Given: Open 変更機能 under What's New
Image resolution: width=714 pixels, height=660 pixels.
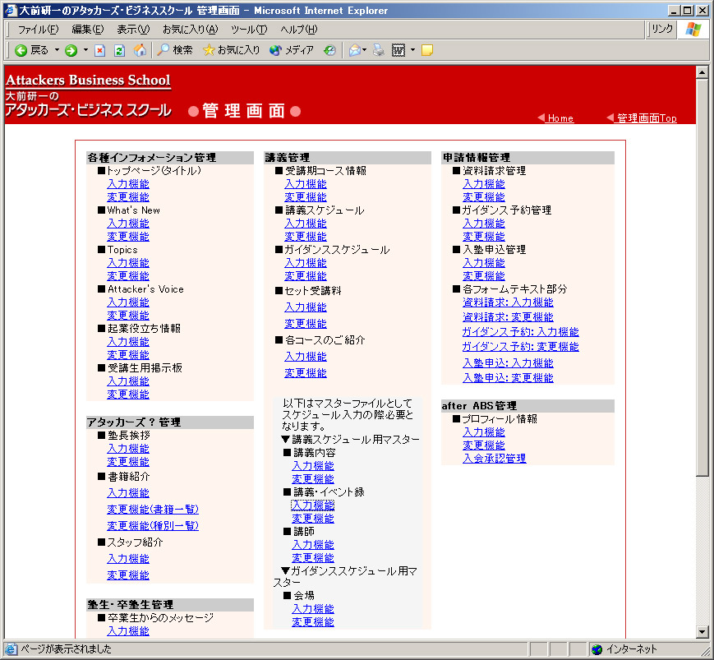Looking at the screenshot, I should click(128, 237).
